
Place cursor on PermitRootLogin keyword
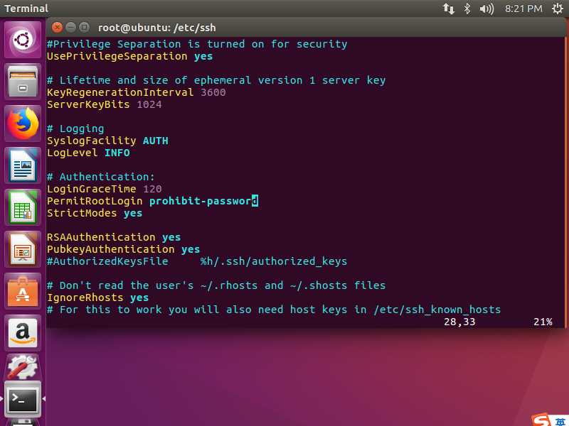(95, 201)
